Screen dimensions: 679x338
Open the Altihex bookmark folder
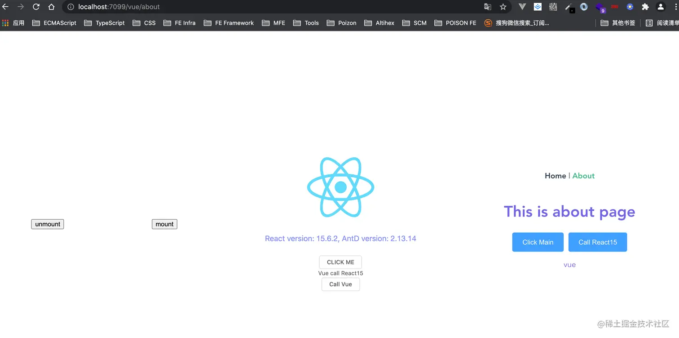(379, 23)
